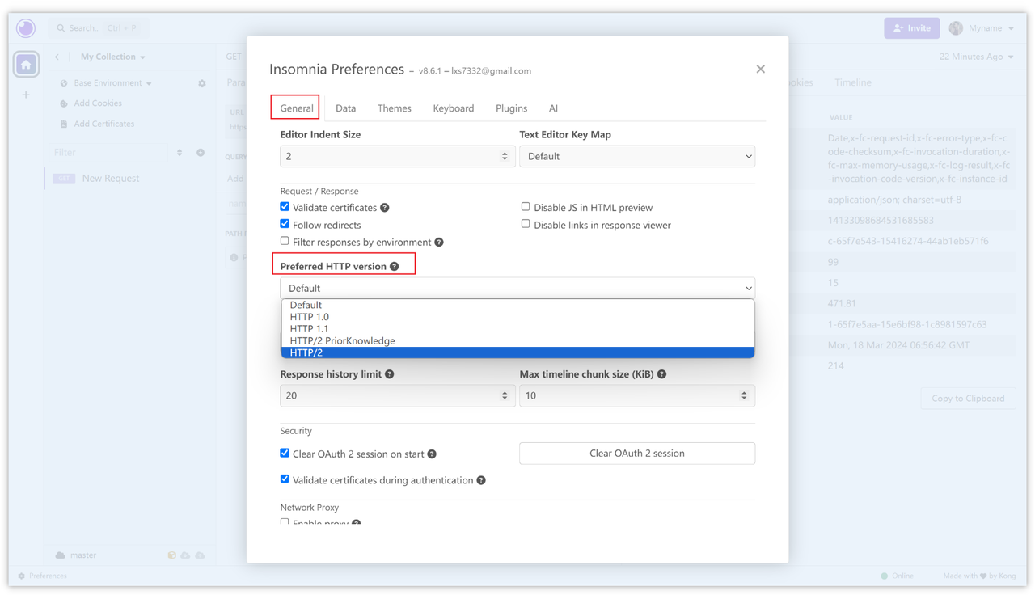Image resolution: width=1035 pixels, height=595 pixels.
Task: Open Base Environment settings gear icon
Action: (x=202, y=83)
